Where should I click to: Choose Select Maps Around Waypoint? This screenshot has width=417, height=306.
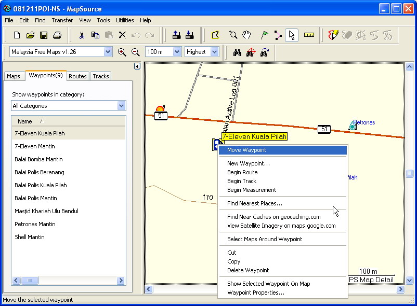[283, 239]
